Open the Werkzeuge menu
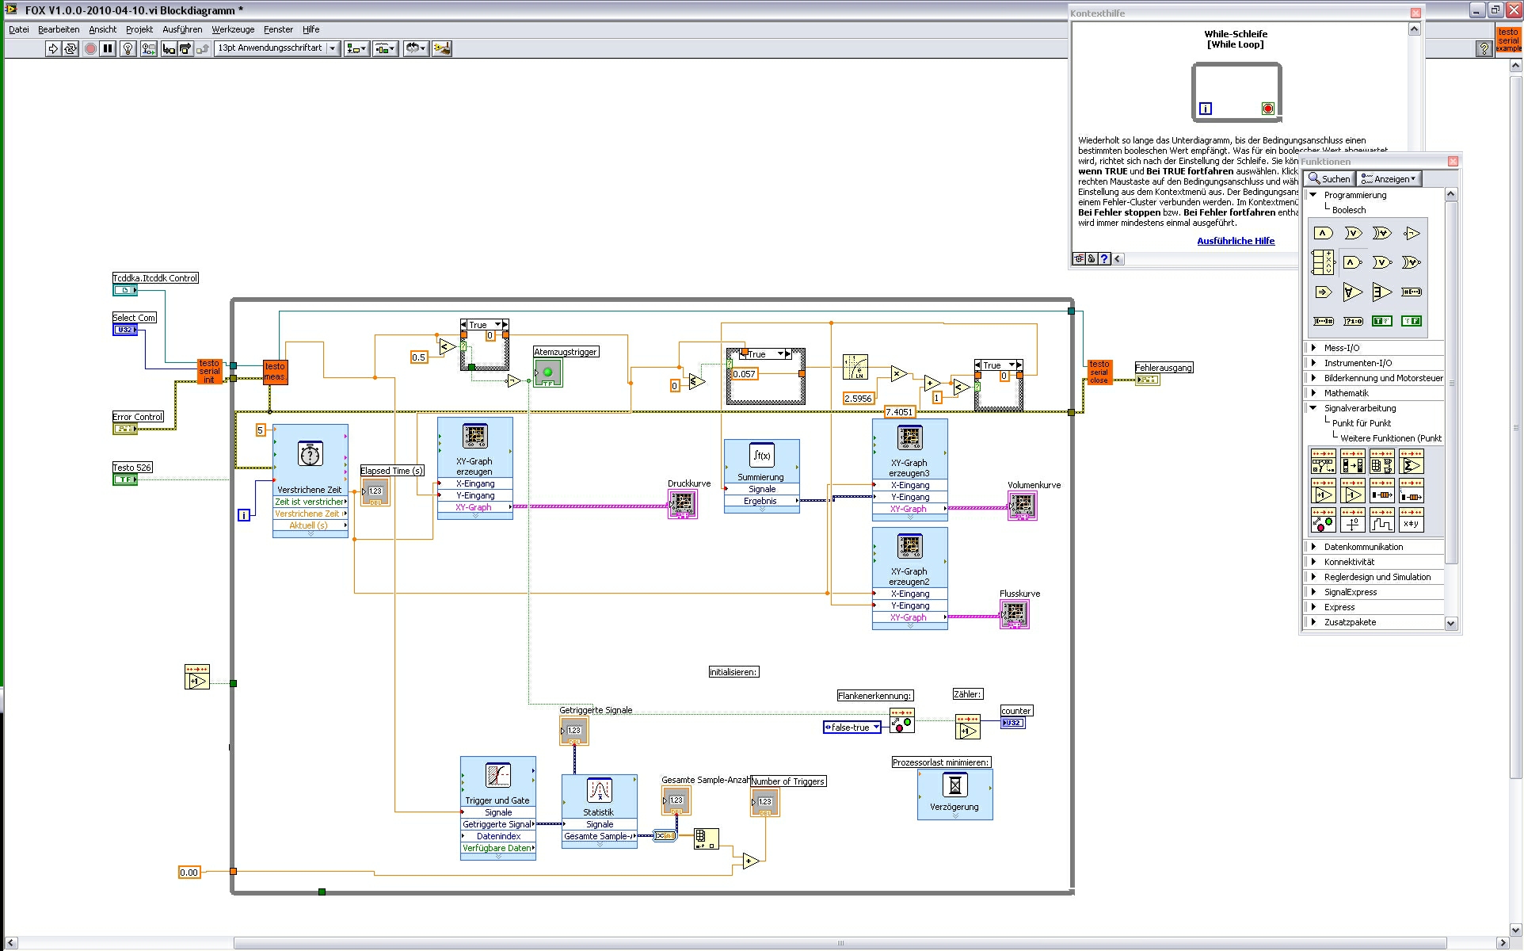 click(233, 29)
